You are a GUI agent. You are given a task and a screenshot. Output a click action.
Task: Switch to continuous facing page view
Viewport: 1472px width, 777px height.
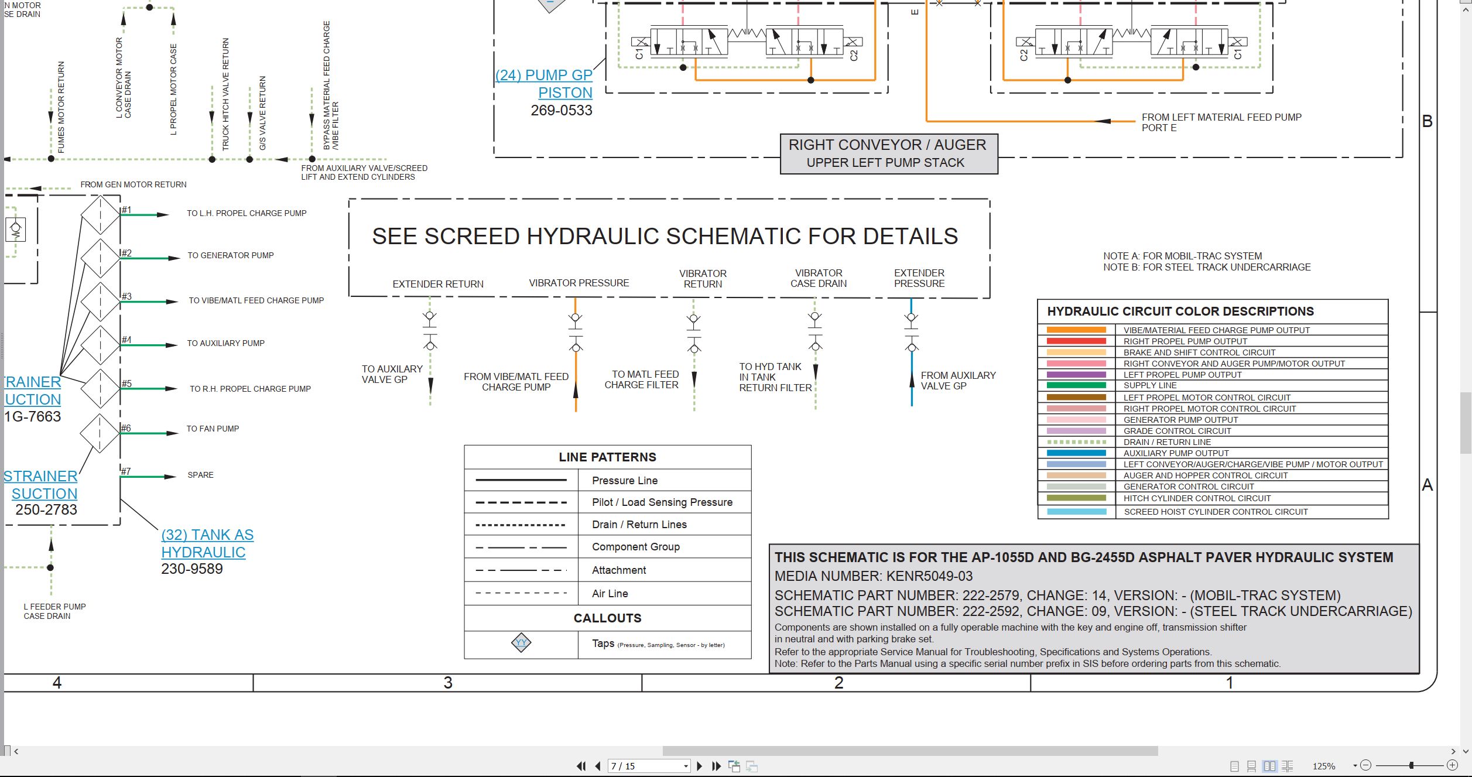pyautogui.click(x=1288, y=766)
